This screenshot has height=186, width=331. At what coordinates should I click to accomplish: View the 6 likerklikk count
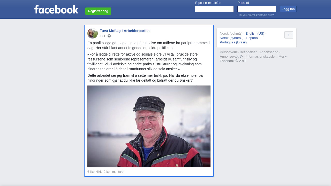[95, 172]
